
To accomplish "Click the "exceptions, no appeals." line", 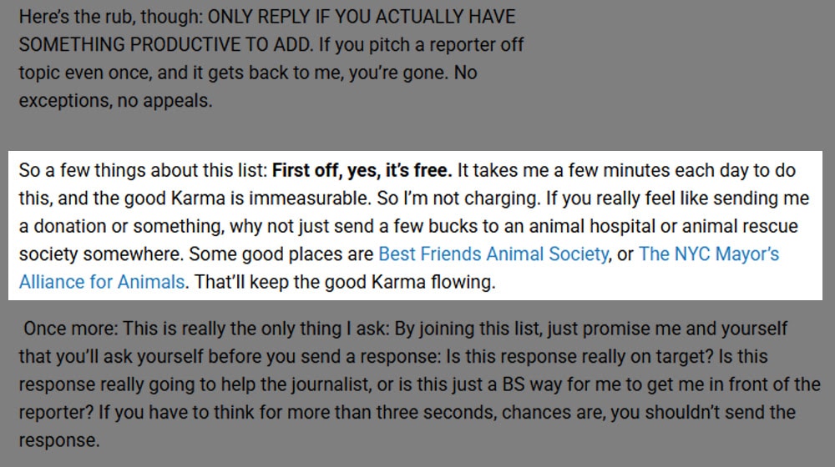I will 115,101.
